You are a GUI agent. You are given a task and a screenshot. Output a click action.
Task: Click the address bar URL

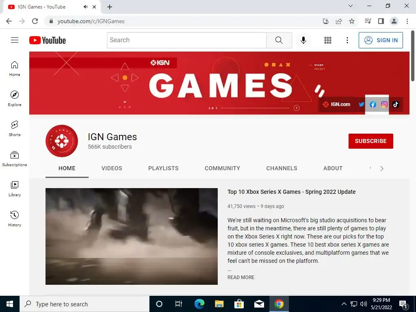coord(91,21)
